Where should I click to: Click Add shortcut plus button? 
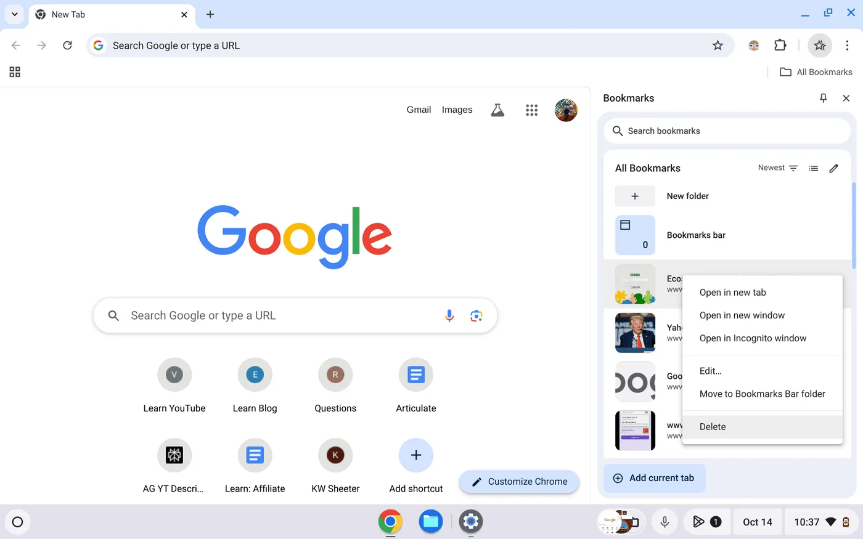pos(416,455)
